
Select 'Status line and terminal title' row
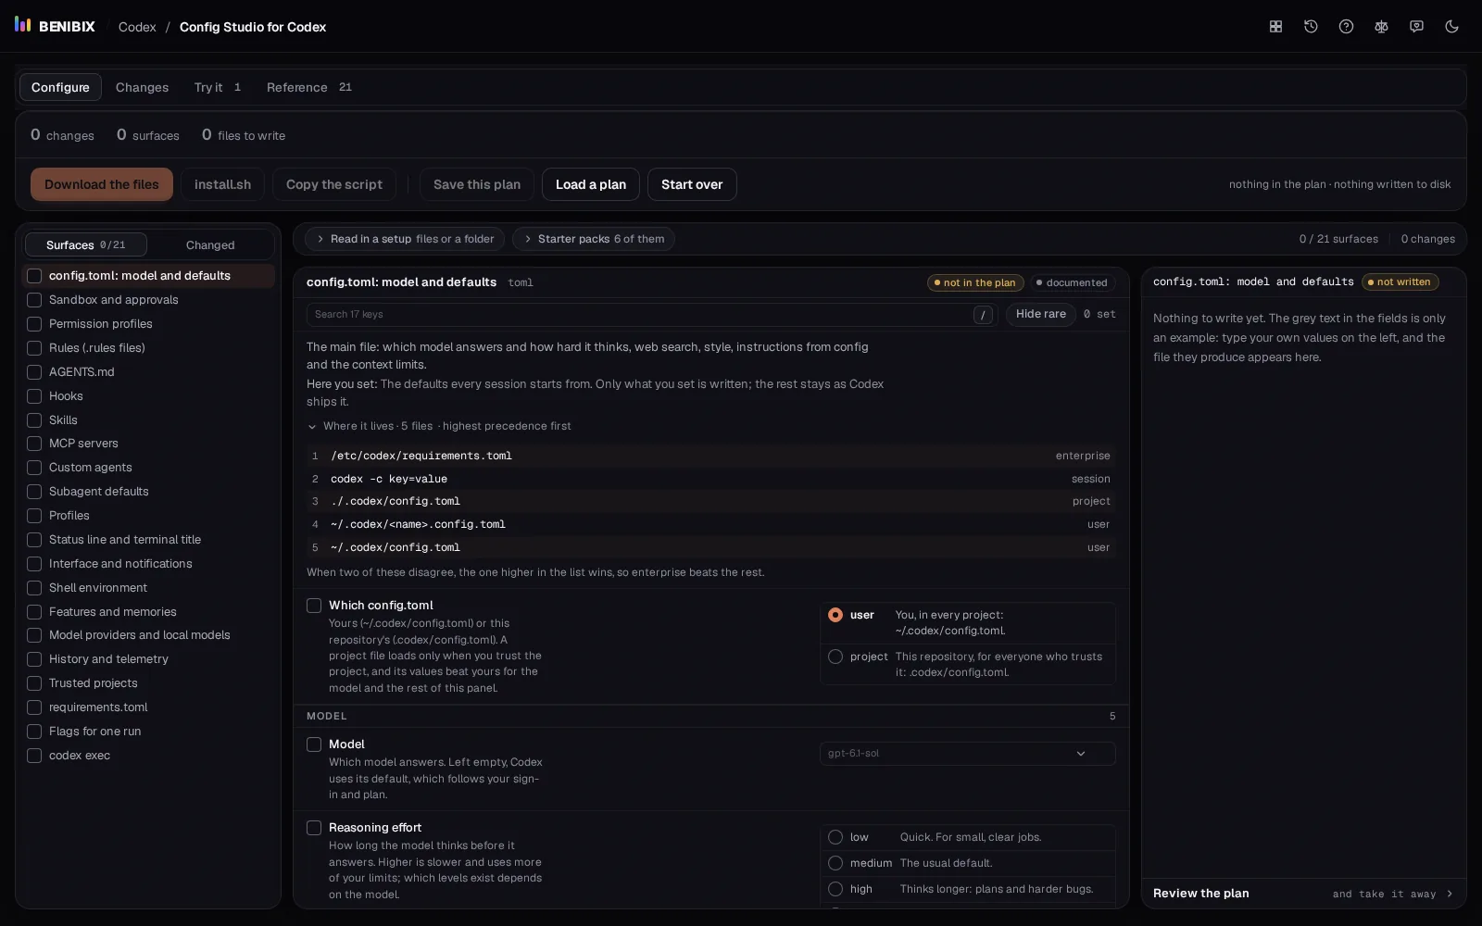click(148, 540)
